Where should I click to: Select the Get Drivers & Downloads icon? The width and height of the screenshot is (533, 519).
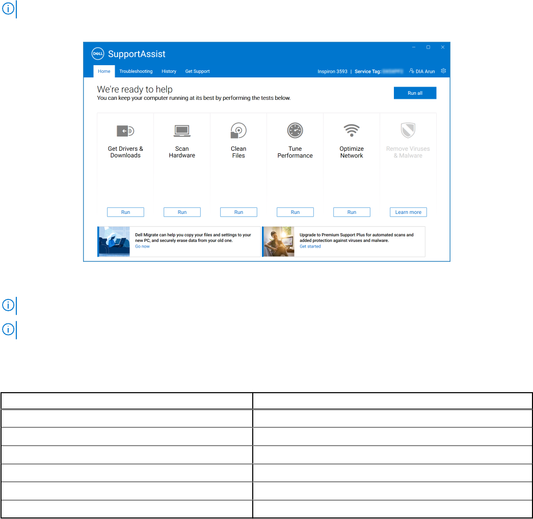point(125,131)
